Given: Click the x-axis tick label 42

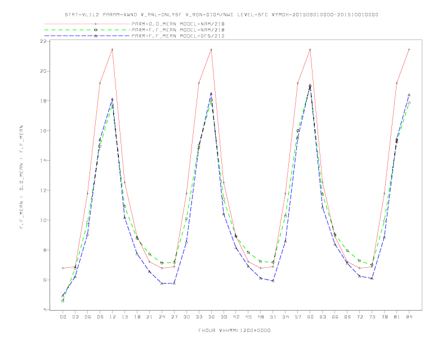Looking at the screenshot, I should (x=236, y=317).
